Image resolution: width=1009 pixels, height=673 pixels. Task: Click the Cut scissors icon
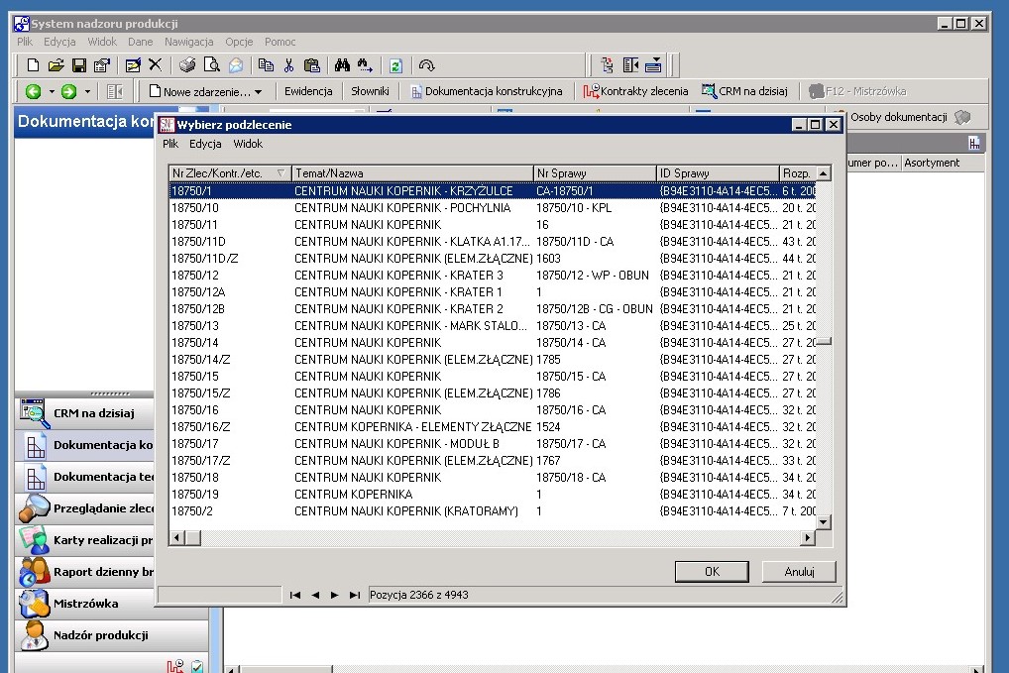[288, 65]
